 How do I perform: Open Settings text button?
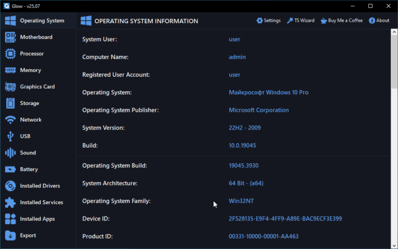point(272,21)
